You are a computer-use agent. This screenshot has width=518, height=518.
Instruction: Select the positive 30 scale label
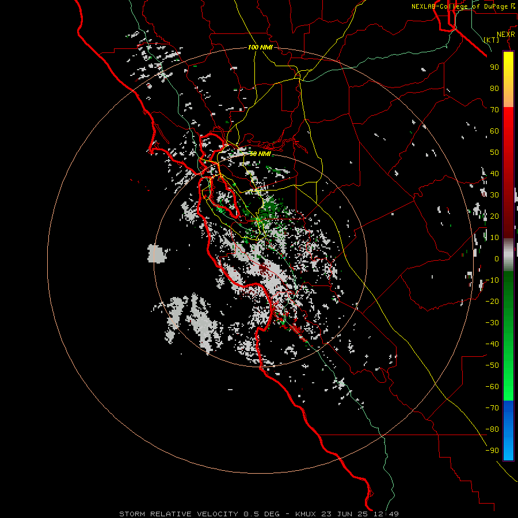[x=494, y=195]
